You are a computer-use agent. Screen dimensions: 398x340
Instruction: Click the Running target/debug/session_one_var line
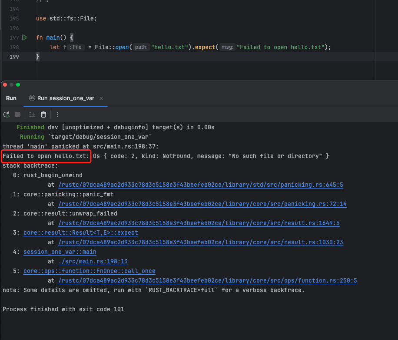(x=86, y=137)
